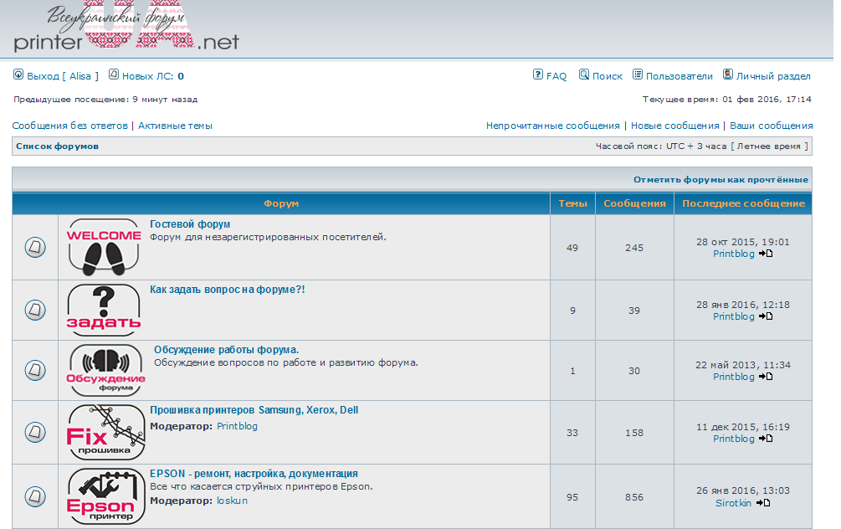Go to last post icon dated 22 май 2013
Viewport: 841px width, 529px height.
click(x=766, y=377)
